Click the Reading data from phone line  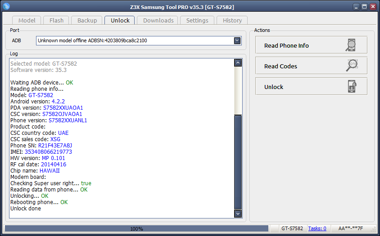[x=49, y=190]
